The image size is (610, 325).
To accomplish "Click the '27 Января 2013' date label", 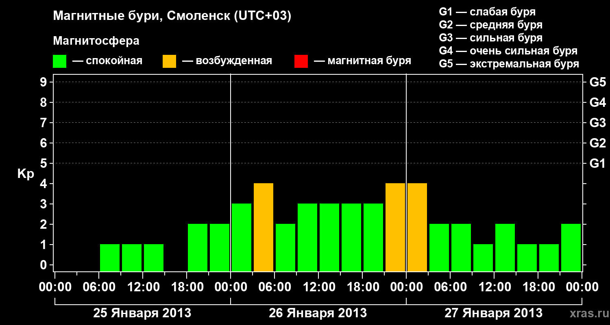I will 493,313.
